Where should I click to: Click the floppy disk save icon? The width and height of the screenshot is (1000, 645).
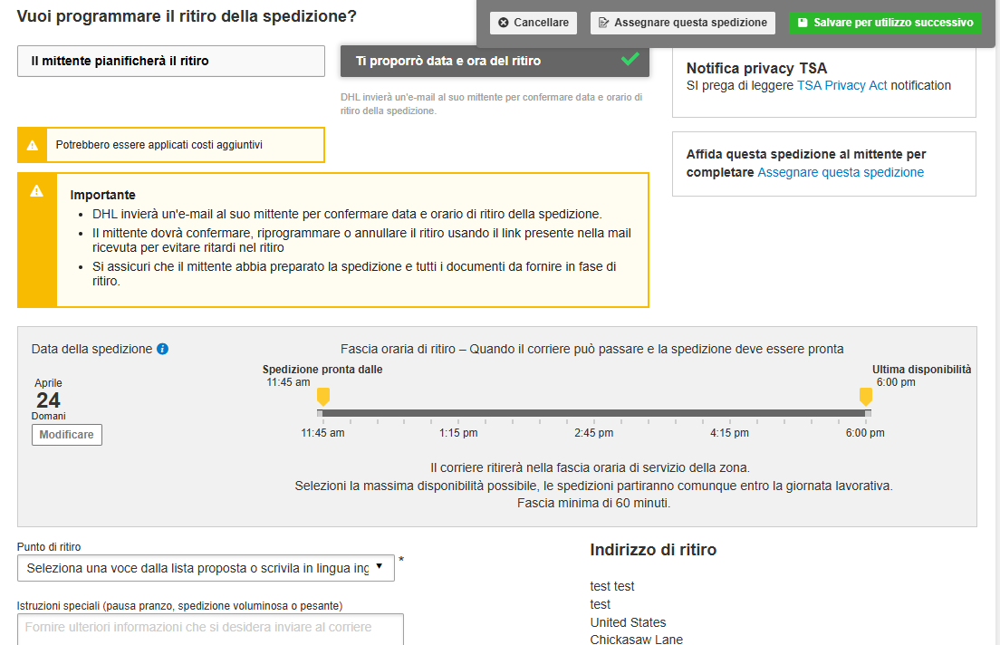tap(803, 23)
